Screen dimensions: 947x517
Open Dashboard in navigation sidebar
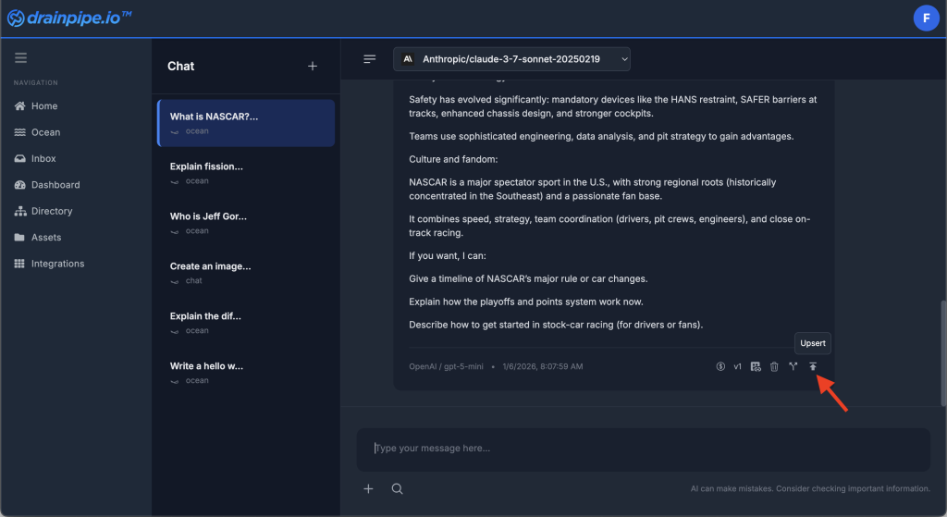tap(55, 185)
